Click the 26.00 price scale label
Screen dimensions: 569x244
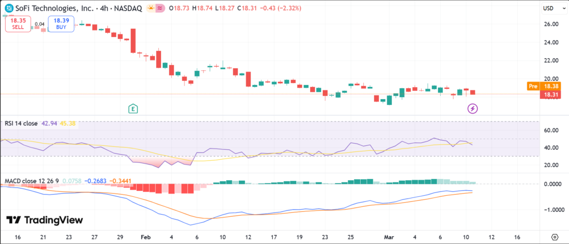[x=551, y=24]
